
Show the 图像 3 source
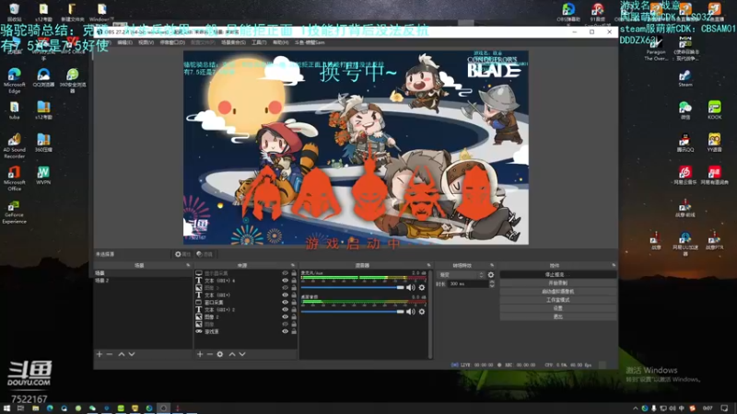pyautogui.click(x=285, y=288)
